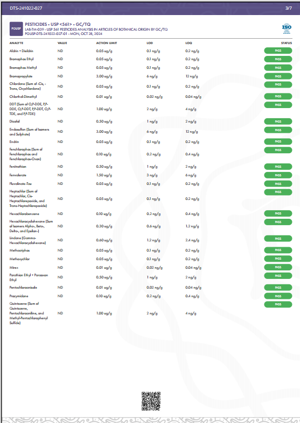Click the ND value for Endrin
The width and height of the screenshot is (300, 423).
60,142
